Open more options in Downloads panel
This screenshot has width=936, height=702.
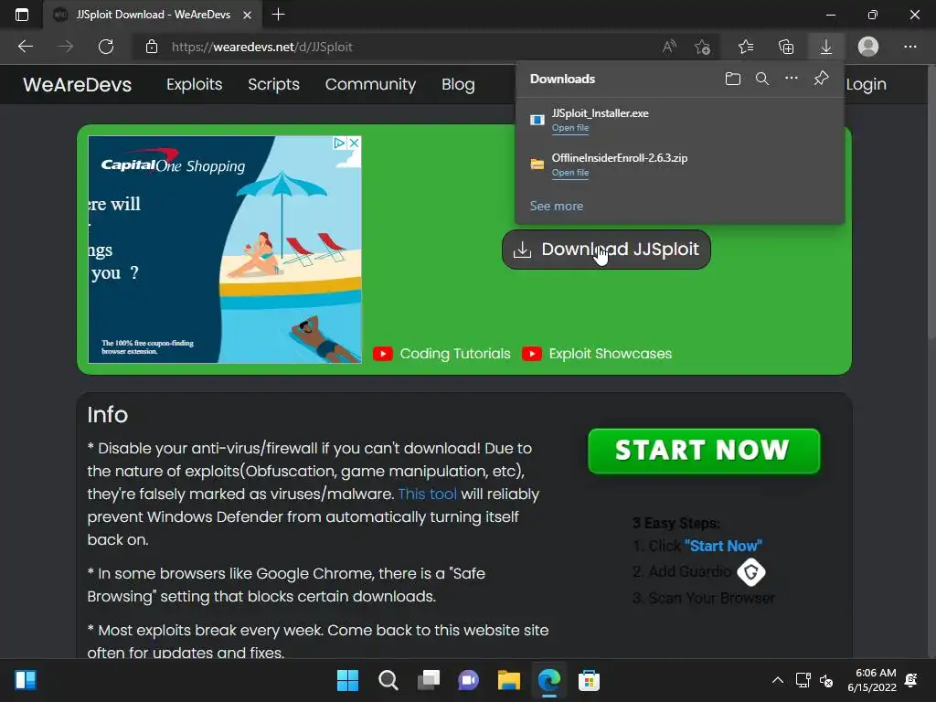pyautogui.click(x=792, y=79)
